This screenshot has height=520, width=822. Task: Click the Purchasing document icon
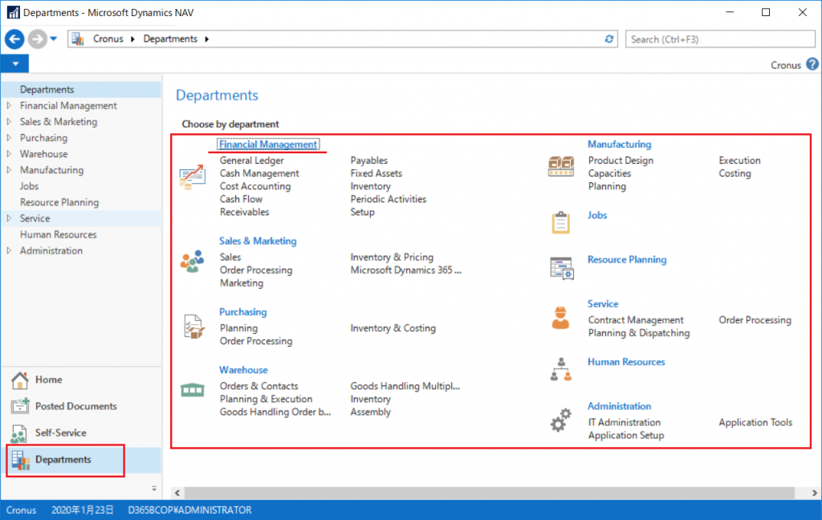tap(193, 326)
